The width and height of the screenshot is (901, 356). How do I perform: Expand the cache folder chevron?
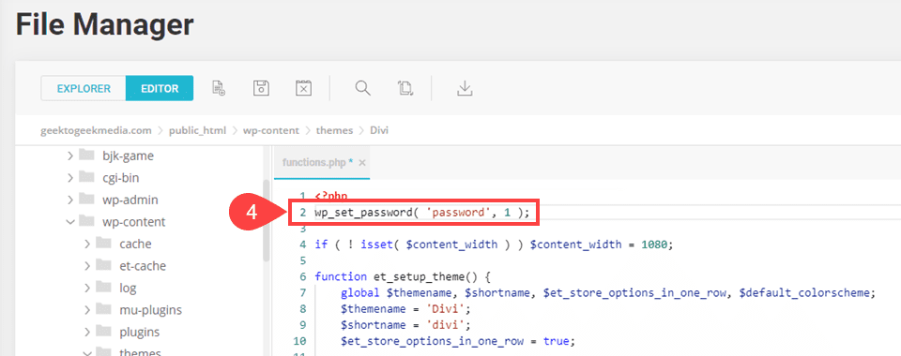pyautogui.click(x=87, y=244)
